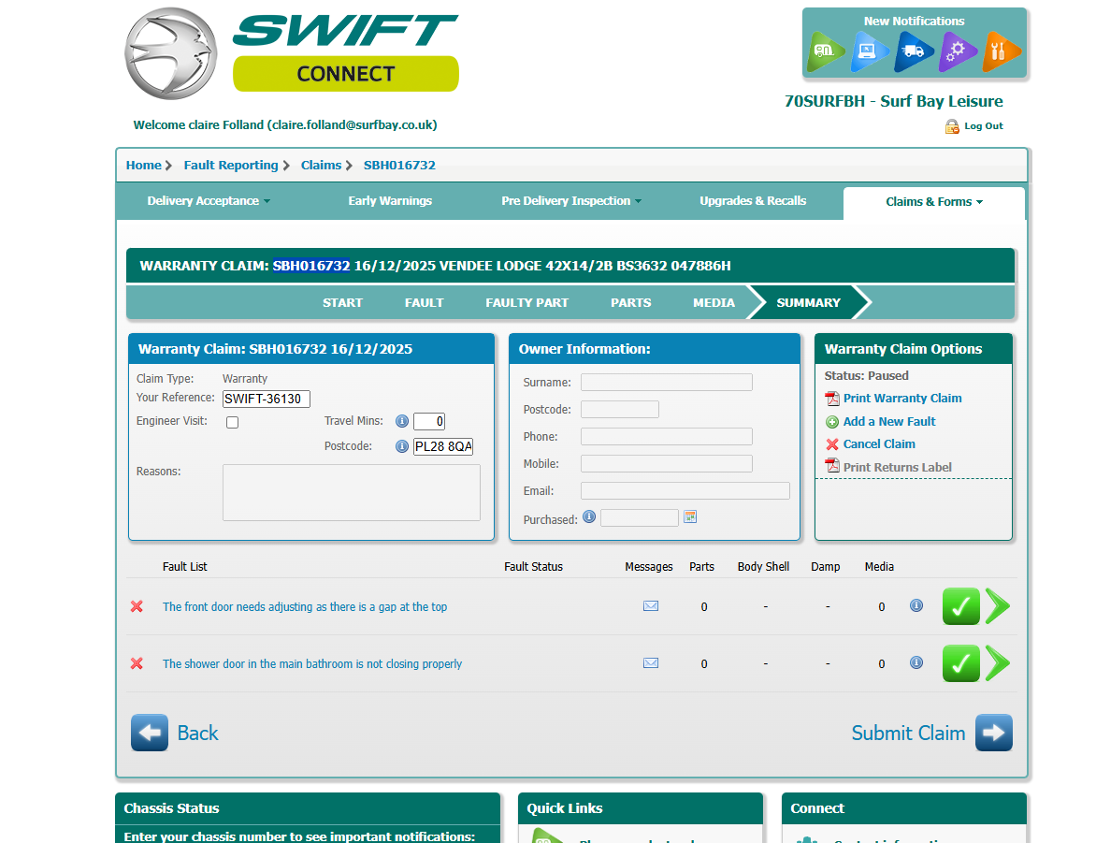This screenshot has width=1096, height=843.
Task: Open the front door needs adjusting fault link
Action: pyautogui.click(x=305, y=606)
